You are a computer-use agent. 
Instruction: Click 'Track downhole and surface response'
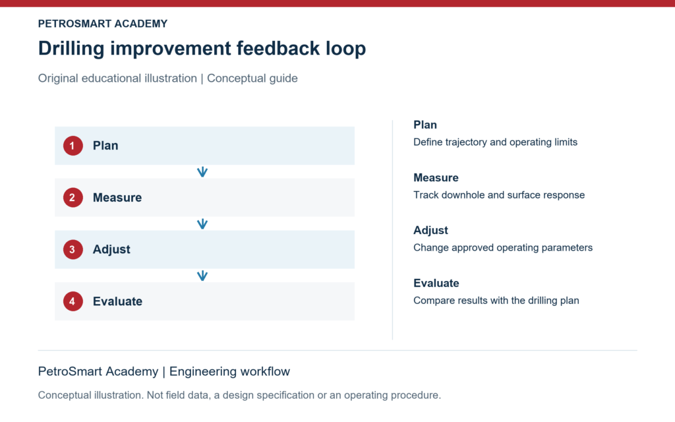click(x=499, y=195)
